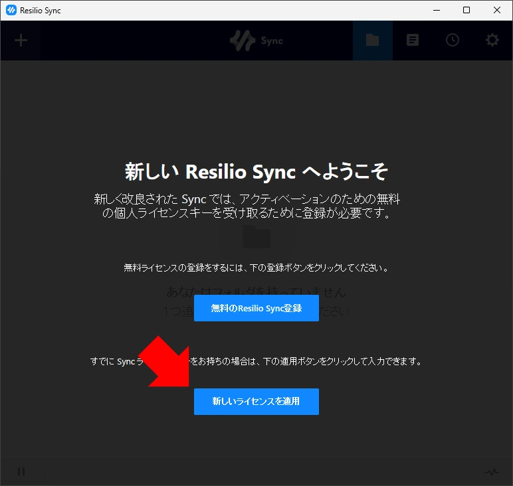Open the history clock icon
The height and width of the screenshot is (486, 513).
click(x=452, y=40)
